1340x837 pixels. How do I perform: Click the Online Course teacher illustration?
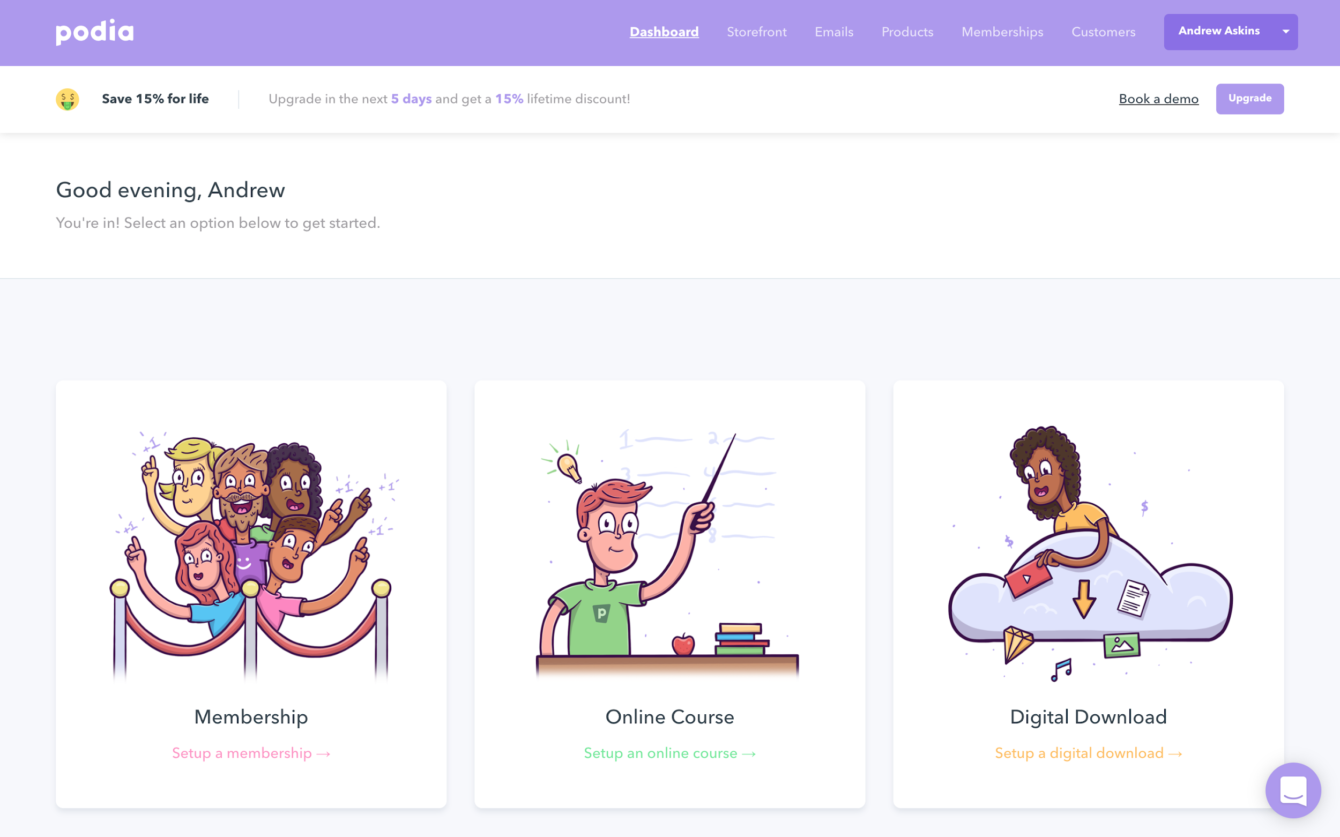click(x=669, y=554)
